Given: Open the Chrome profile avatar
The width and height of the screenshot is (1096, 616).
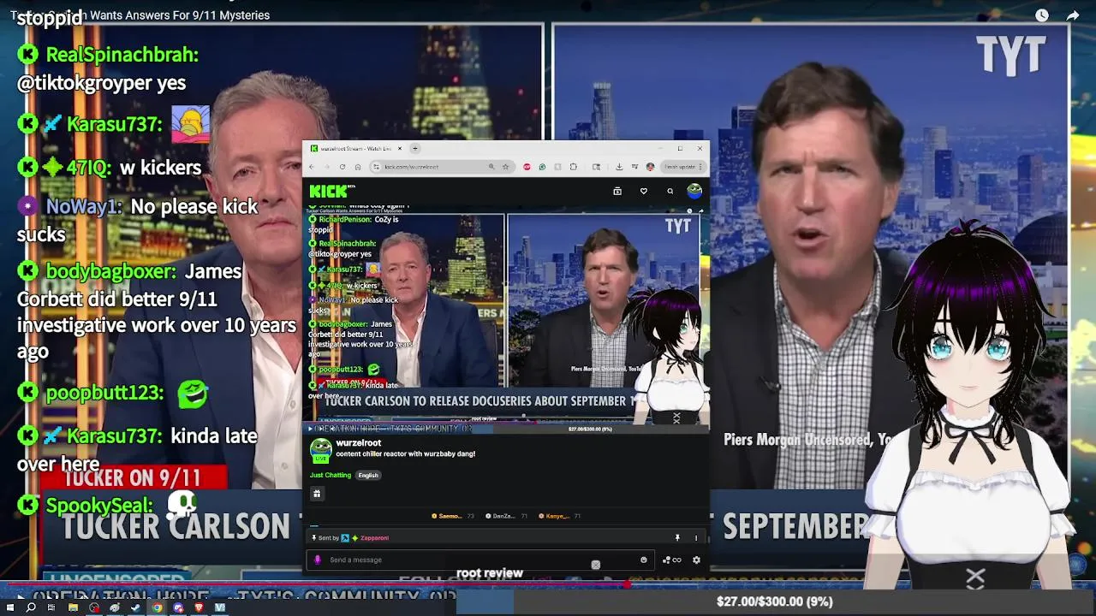Looking at the screenshot, I should pos(650,167).
